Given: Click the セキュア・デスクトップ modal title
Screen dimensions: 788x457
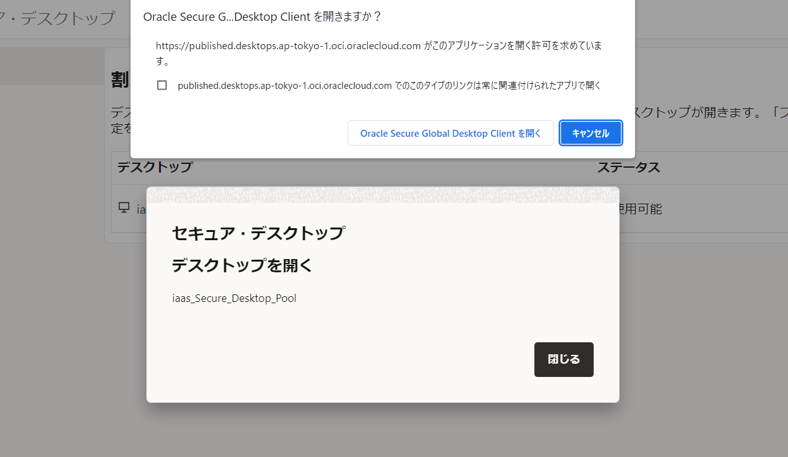Looking at the screenshot, I should tap(258, 233).
